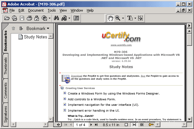
Task: Toggle Single Page layout icon
Action: (126, 125)
